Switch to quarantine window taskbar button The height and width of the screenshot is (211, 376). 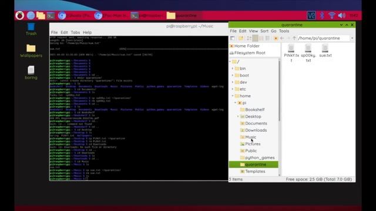[x=183, y=16]
